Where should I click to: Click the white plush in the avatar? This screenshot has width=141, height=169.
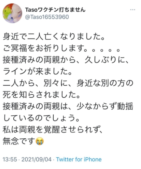coord(16,13)
